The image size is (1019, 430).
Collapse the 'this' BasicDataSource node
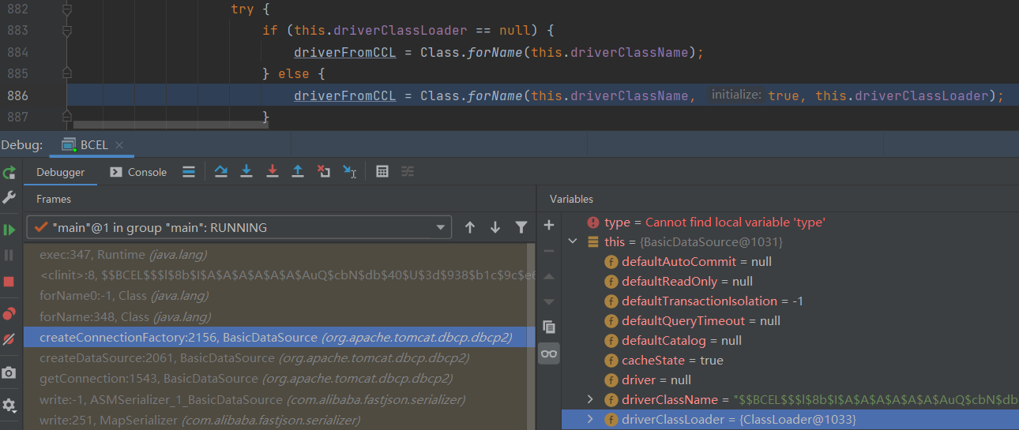click(x=572, y=241)
